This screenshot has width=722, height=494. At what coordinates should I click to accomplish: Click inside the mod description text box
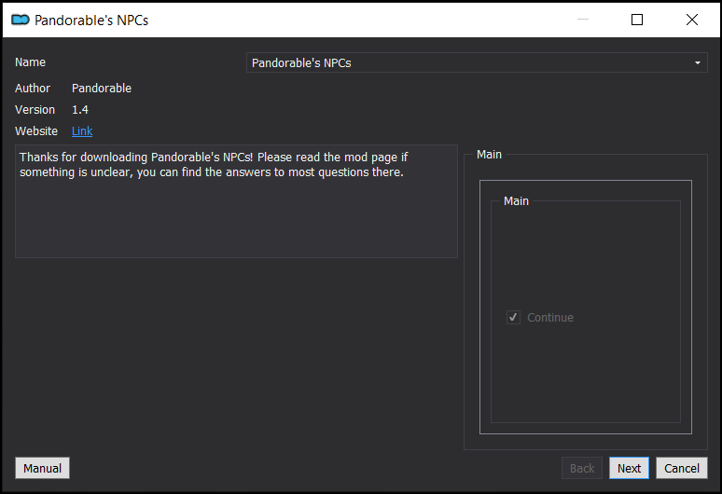[236, 201]
